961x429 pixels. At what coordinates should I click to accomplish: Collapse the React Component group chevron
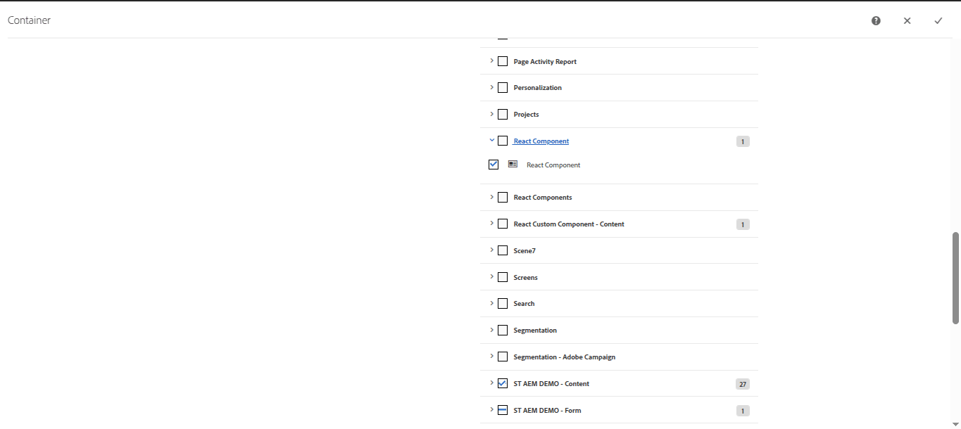(x=491, y=140)
